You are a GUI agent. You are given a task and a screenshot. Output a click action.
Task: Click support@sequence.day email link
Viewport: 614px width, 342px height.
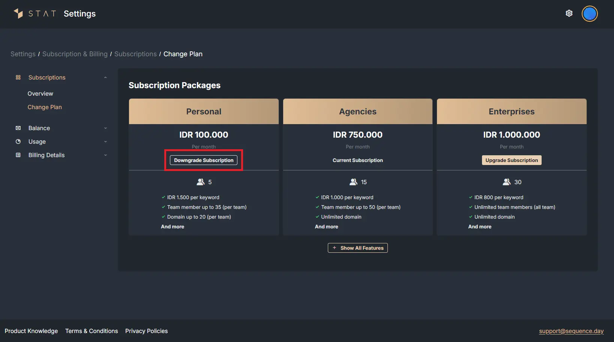571,331
